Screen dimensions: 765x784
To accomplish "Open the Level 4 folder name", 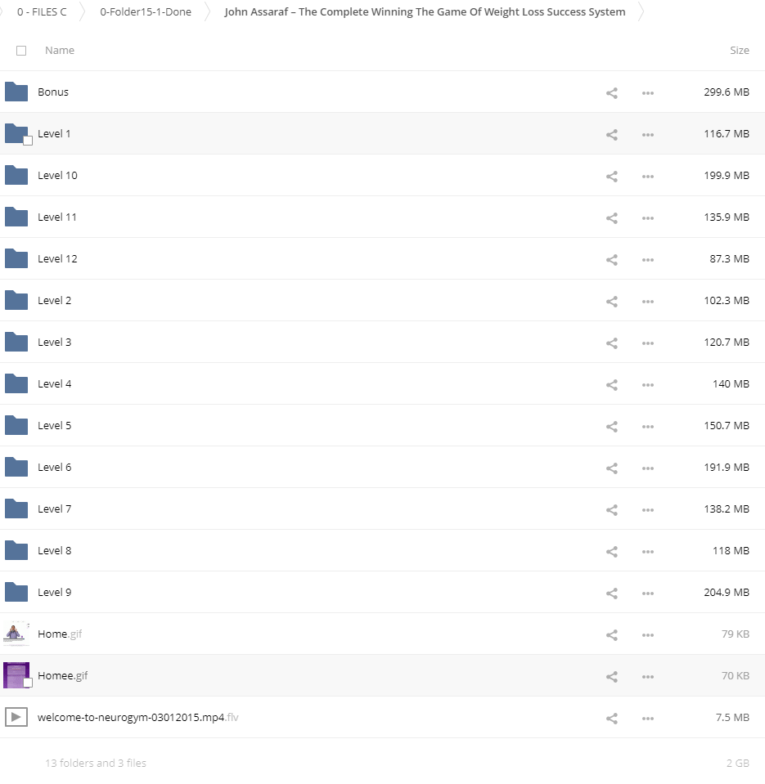I will click(55, 384).
